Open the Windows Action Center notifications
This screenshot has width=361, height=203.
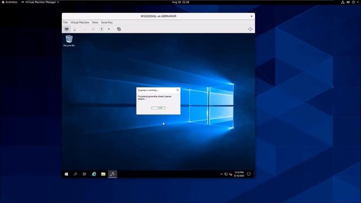tap(249, 174)
